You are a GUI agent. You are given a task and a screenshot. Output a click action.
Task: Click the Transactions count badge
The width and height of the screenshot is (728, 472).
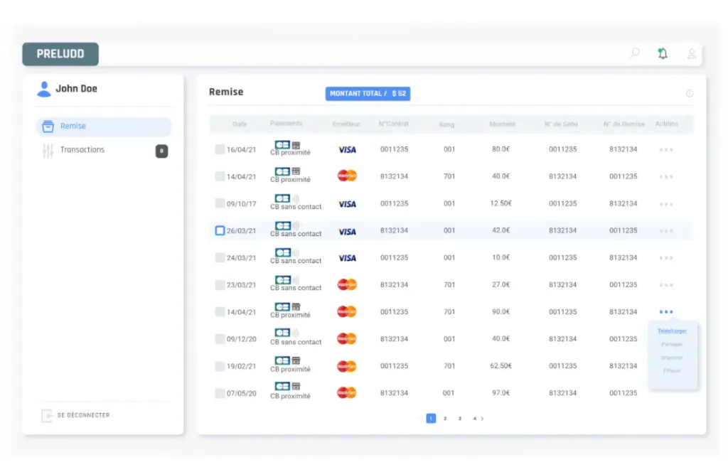(x=161, y=151)
